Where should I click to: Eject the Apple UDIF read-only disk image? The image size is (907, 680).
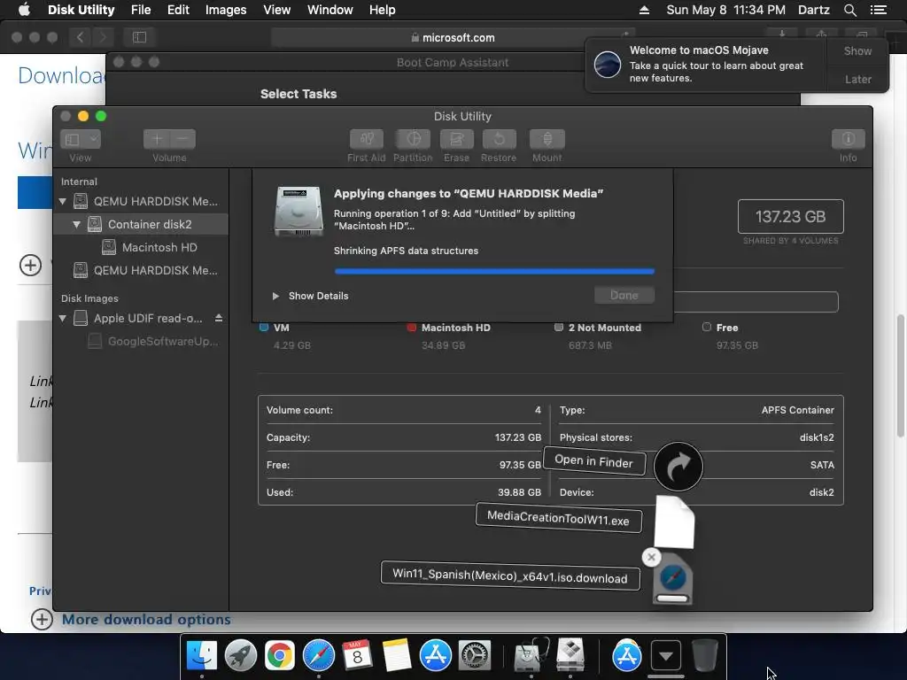[219, 318]
